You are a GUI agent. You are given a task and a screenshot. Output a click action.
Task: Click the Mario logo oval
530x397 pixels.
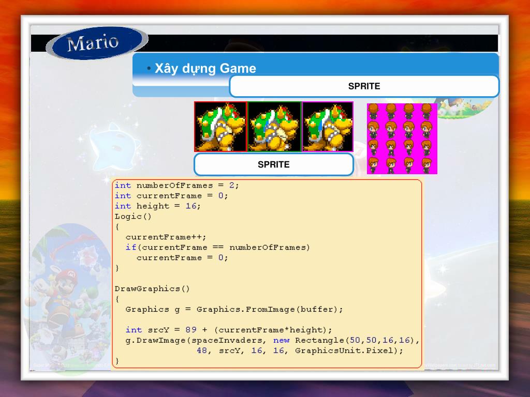[x=97, y=43]
